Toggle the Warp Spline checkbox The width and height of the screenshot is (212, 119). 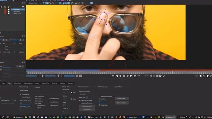point(100,105)
